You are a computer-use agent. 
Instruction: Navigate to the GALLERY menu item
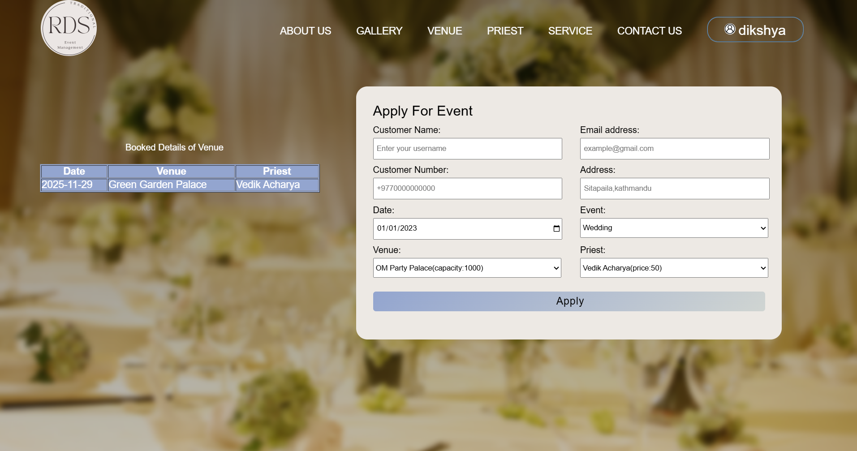[x=379, y=31]
